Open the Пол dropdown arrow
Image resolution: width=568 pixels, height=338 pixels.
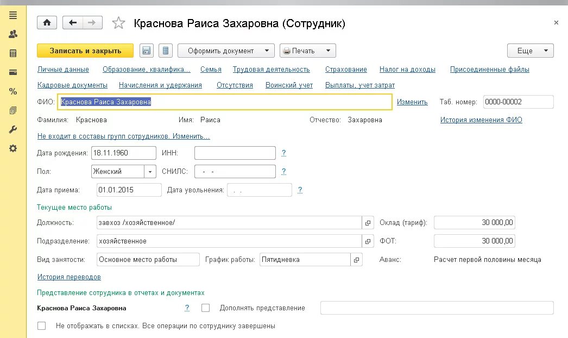coord(150,172)
